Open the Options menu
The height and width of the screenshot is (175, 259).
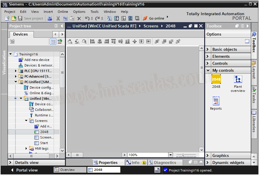tap(79, 12)
